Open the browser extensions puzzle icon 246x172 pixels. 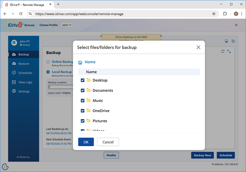click(x=225, y=14)
